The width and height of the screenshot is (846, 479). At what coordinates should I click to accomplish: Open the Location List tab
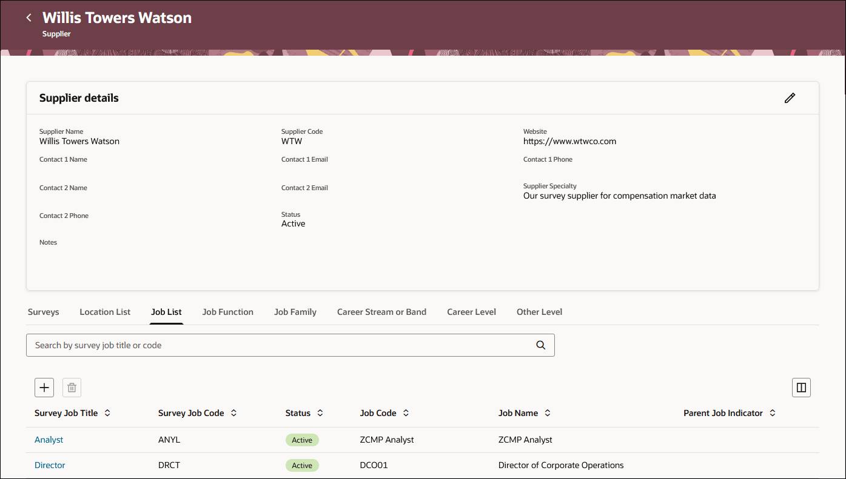coord(104,311)
